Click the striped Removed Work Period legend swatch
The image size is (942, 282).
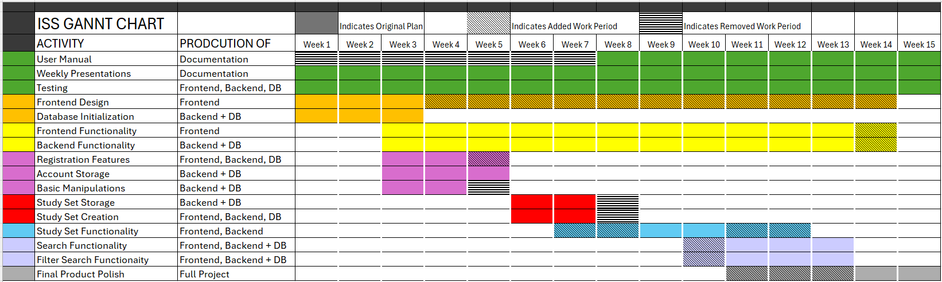coord(661,23)
